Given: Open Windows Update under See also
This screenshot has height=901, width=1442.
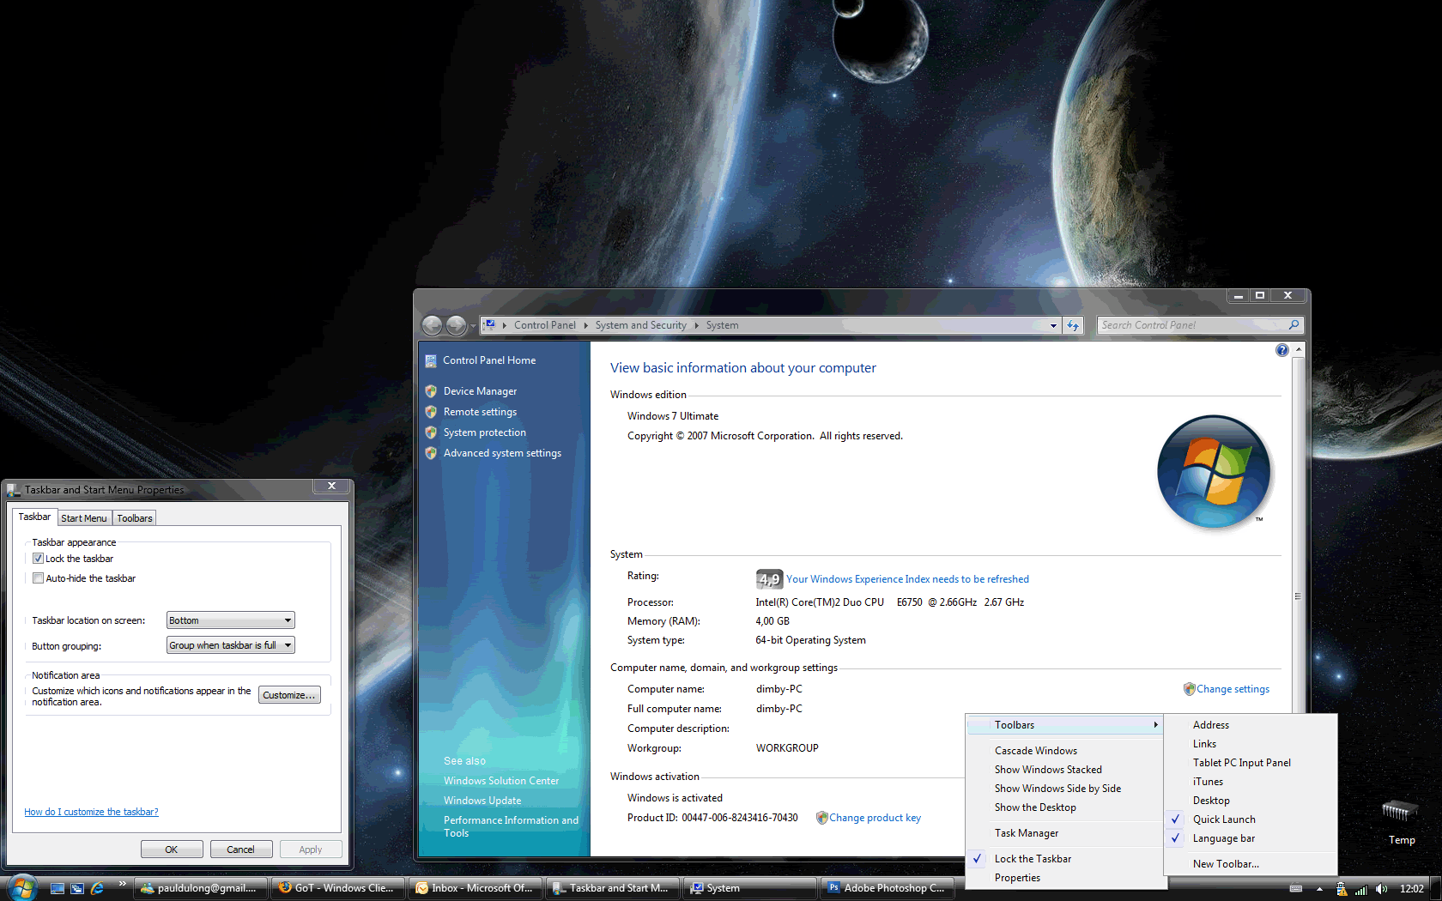Looking at the screenshot, I should point(482,801).
